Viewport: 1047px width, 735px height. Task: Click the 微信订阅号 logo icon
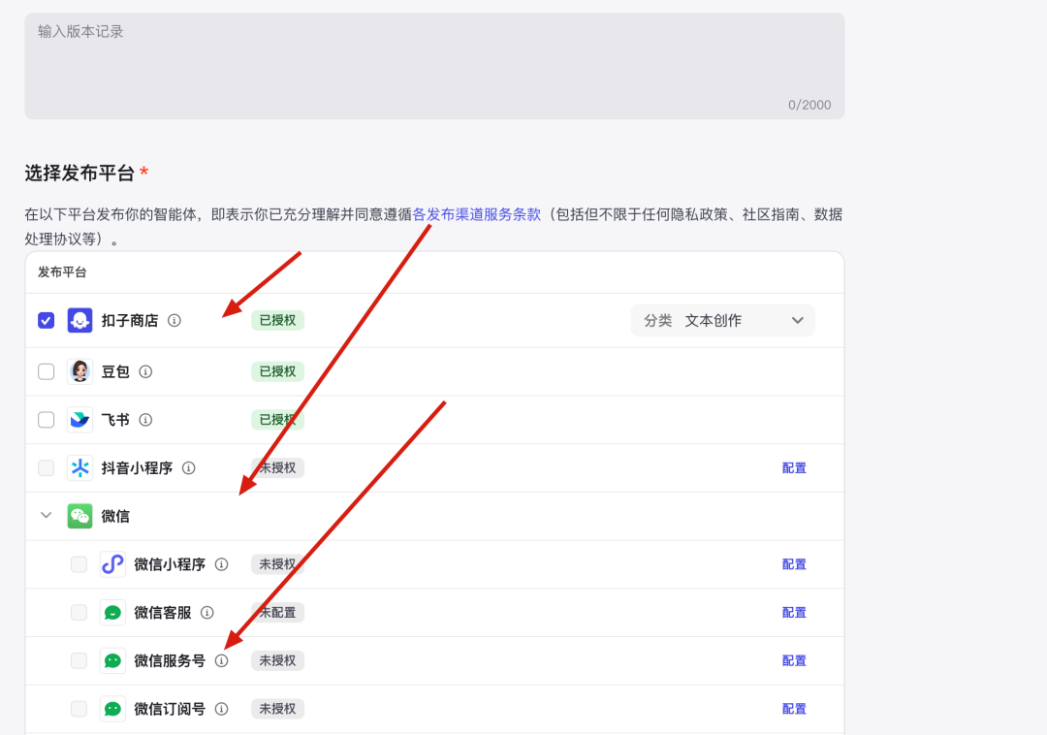point(112,708)
